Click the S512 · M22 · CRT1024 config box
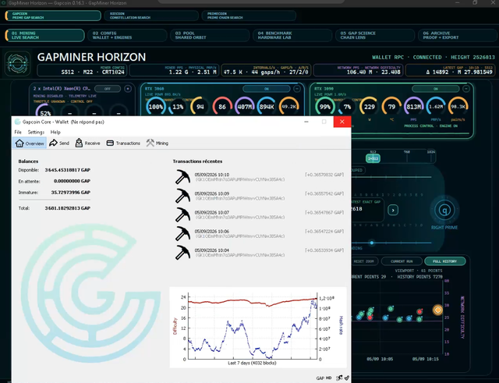The width and height of the screenshot is (499, 383). pos(82,70)
